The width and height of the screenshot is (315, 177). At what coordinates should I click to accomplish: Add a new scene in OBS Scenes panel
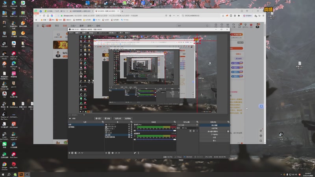coord(70,153)
